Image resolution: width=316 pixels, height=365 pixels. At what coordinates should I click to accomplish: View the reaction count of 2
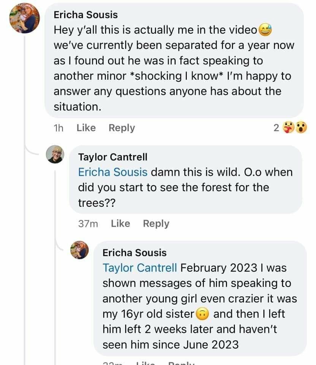(x=276, y=128)
